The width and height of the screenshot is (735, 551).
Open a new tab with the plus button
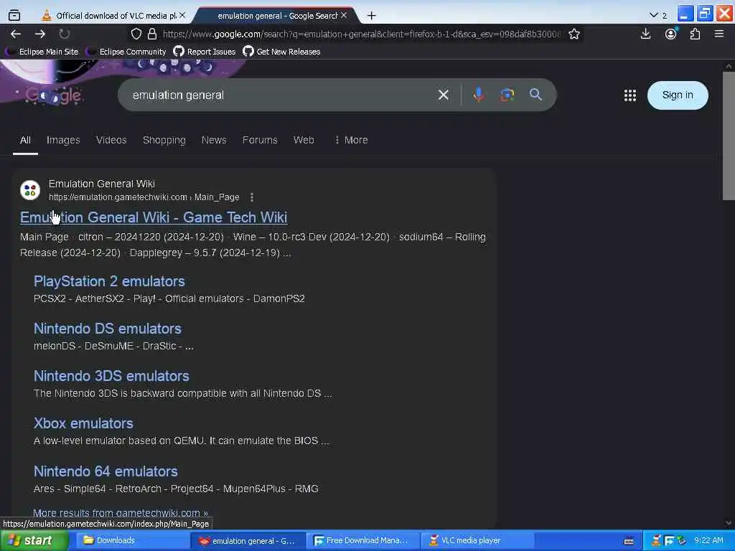click(371, 16)
